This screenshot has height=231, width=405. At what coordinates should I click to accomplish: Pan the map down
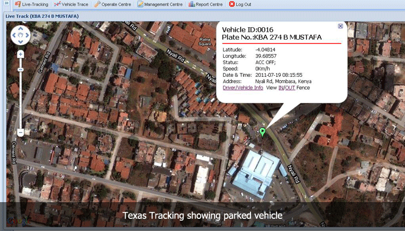20,42
